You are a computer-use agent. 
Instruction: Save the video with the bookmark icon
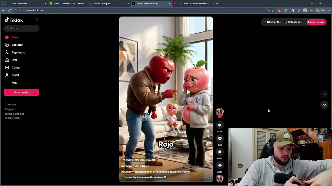pyautogui.click(x=220, y=152)
